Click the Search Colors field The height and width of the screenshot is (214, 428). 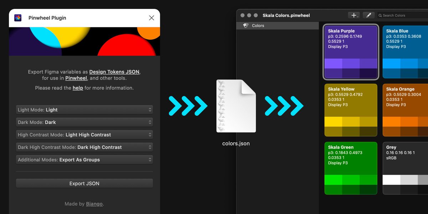(403, 15)
